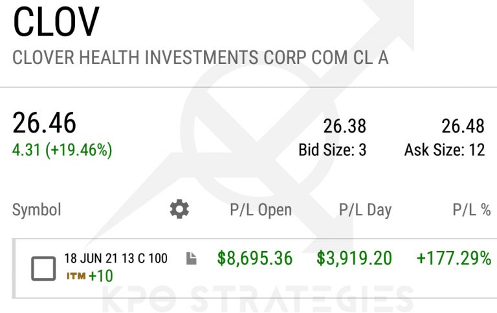Click the last price 26.46

click(45, 123)
